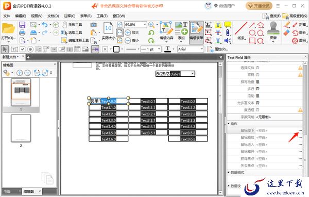This screenshot has width=309, height=197.
Task: Open the 编辑(E) menu
Action: [21, 16]
